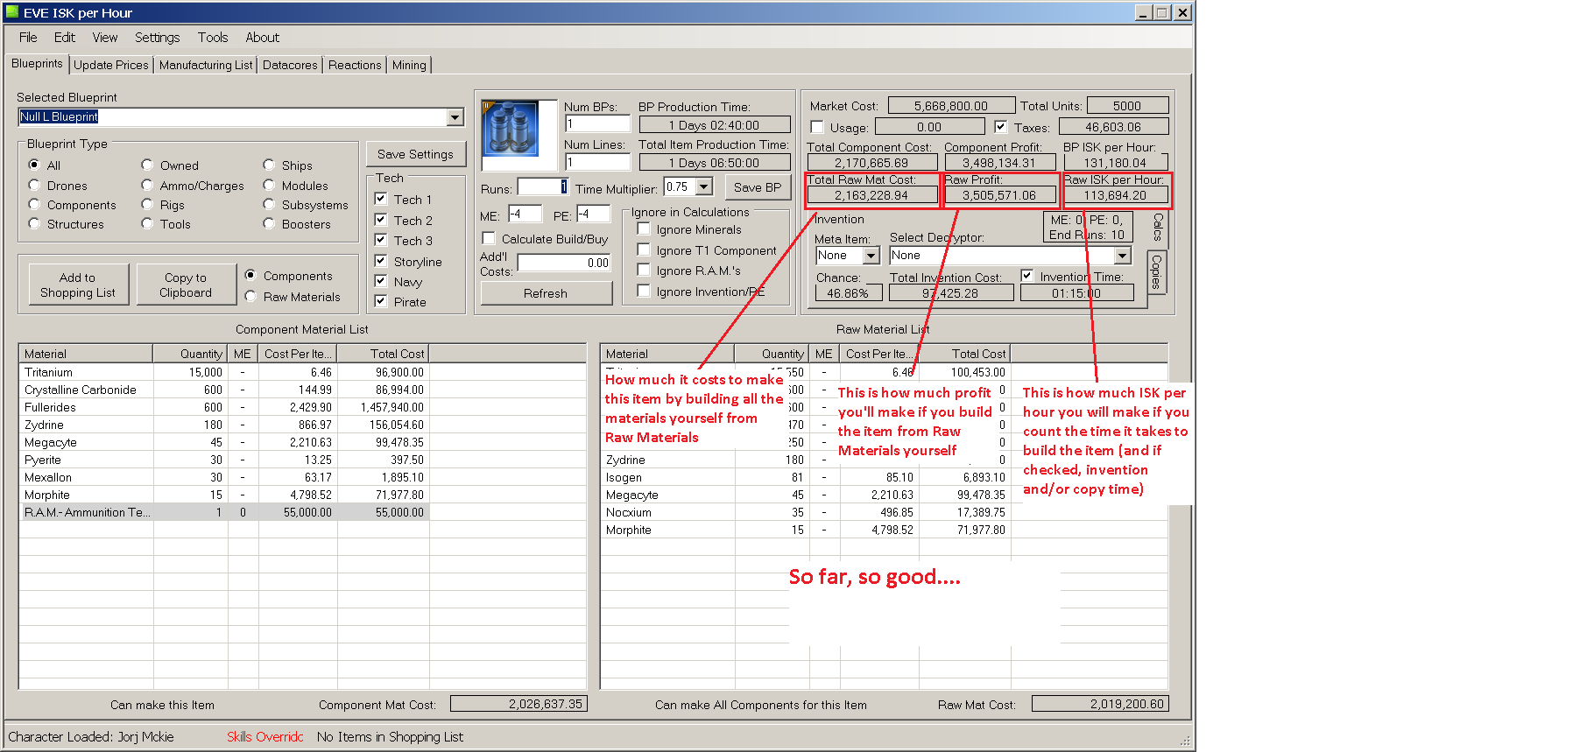This screenshot has height=752, width=1580.
Task: Expand the Time Multiplier dropdown
Action: coord(703,186)
